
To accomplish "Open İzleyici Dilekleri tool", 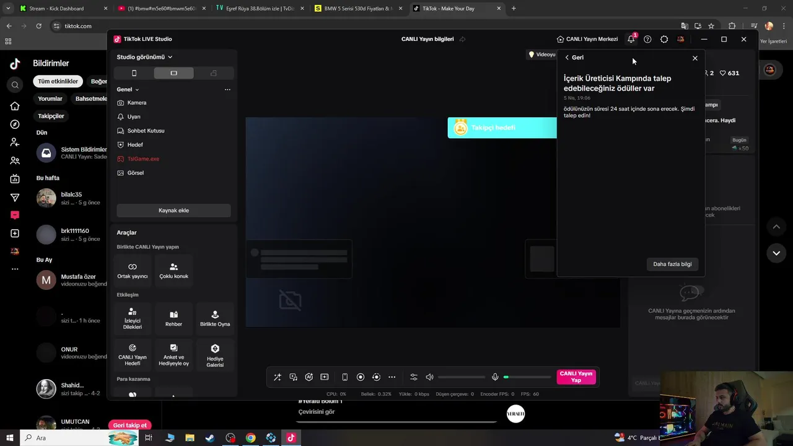I will (133, 318).
